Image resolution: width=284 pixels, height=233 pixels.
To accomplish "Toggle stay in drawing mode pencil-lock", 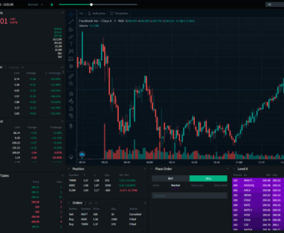I will [71, 101].
